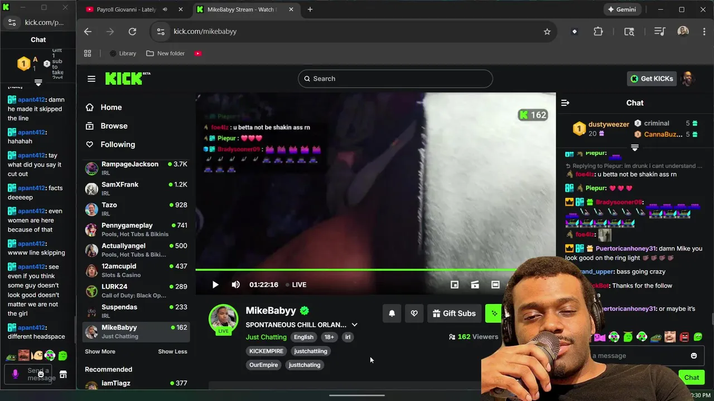Click the clip creation icon on player
This screenshot has height=401, width=714.
click(475, 285)
